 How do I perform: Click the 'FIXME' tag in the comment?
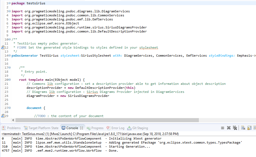pyautogui.click(x=22, y=48)
